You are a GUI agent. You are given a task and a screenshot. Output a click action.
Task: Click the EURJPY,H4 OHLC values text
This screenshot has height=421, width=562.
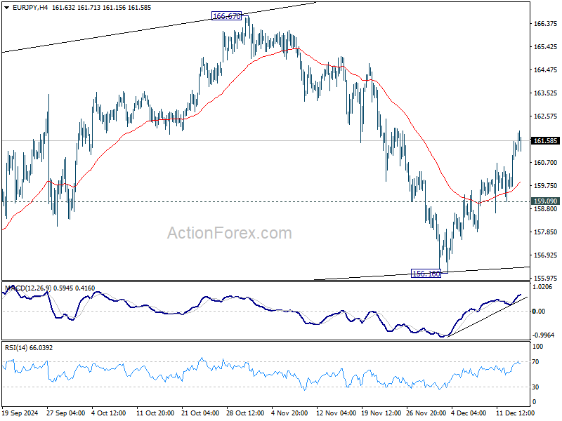coord(101,8)
